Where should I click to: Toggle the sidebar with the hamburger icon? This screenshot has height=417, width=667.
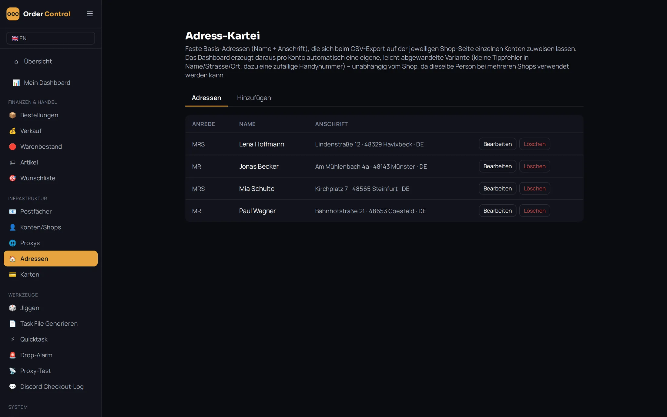90,14
